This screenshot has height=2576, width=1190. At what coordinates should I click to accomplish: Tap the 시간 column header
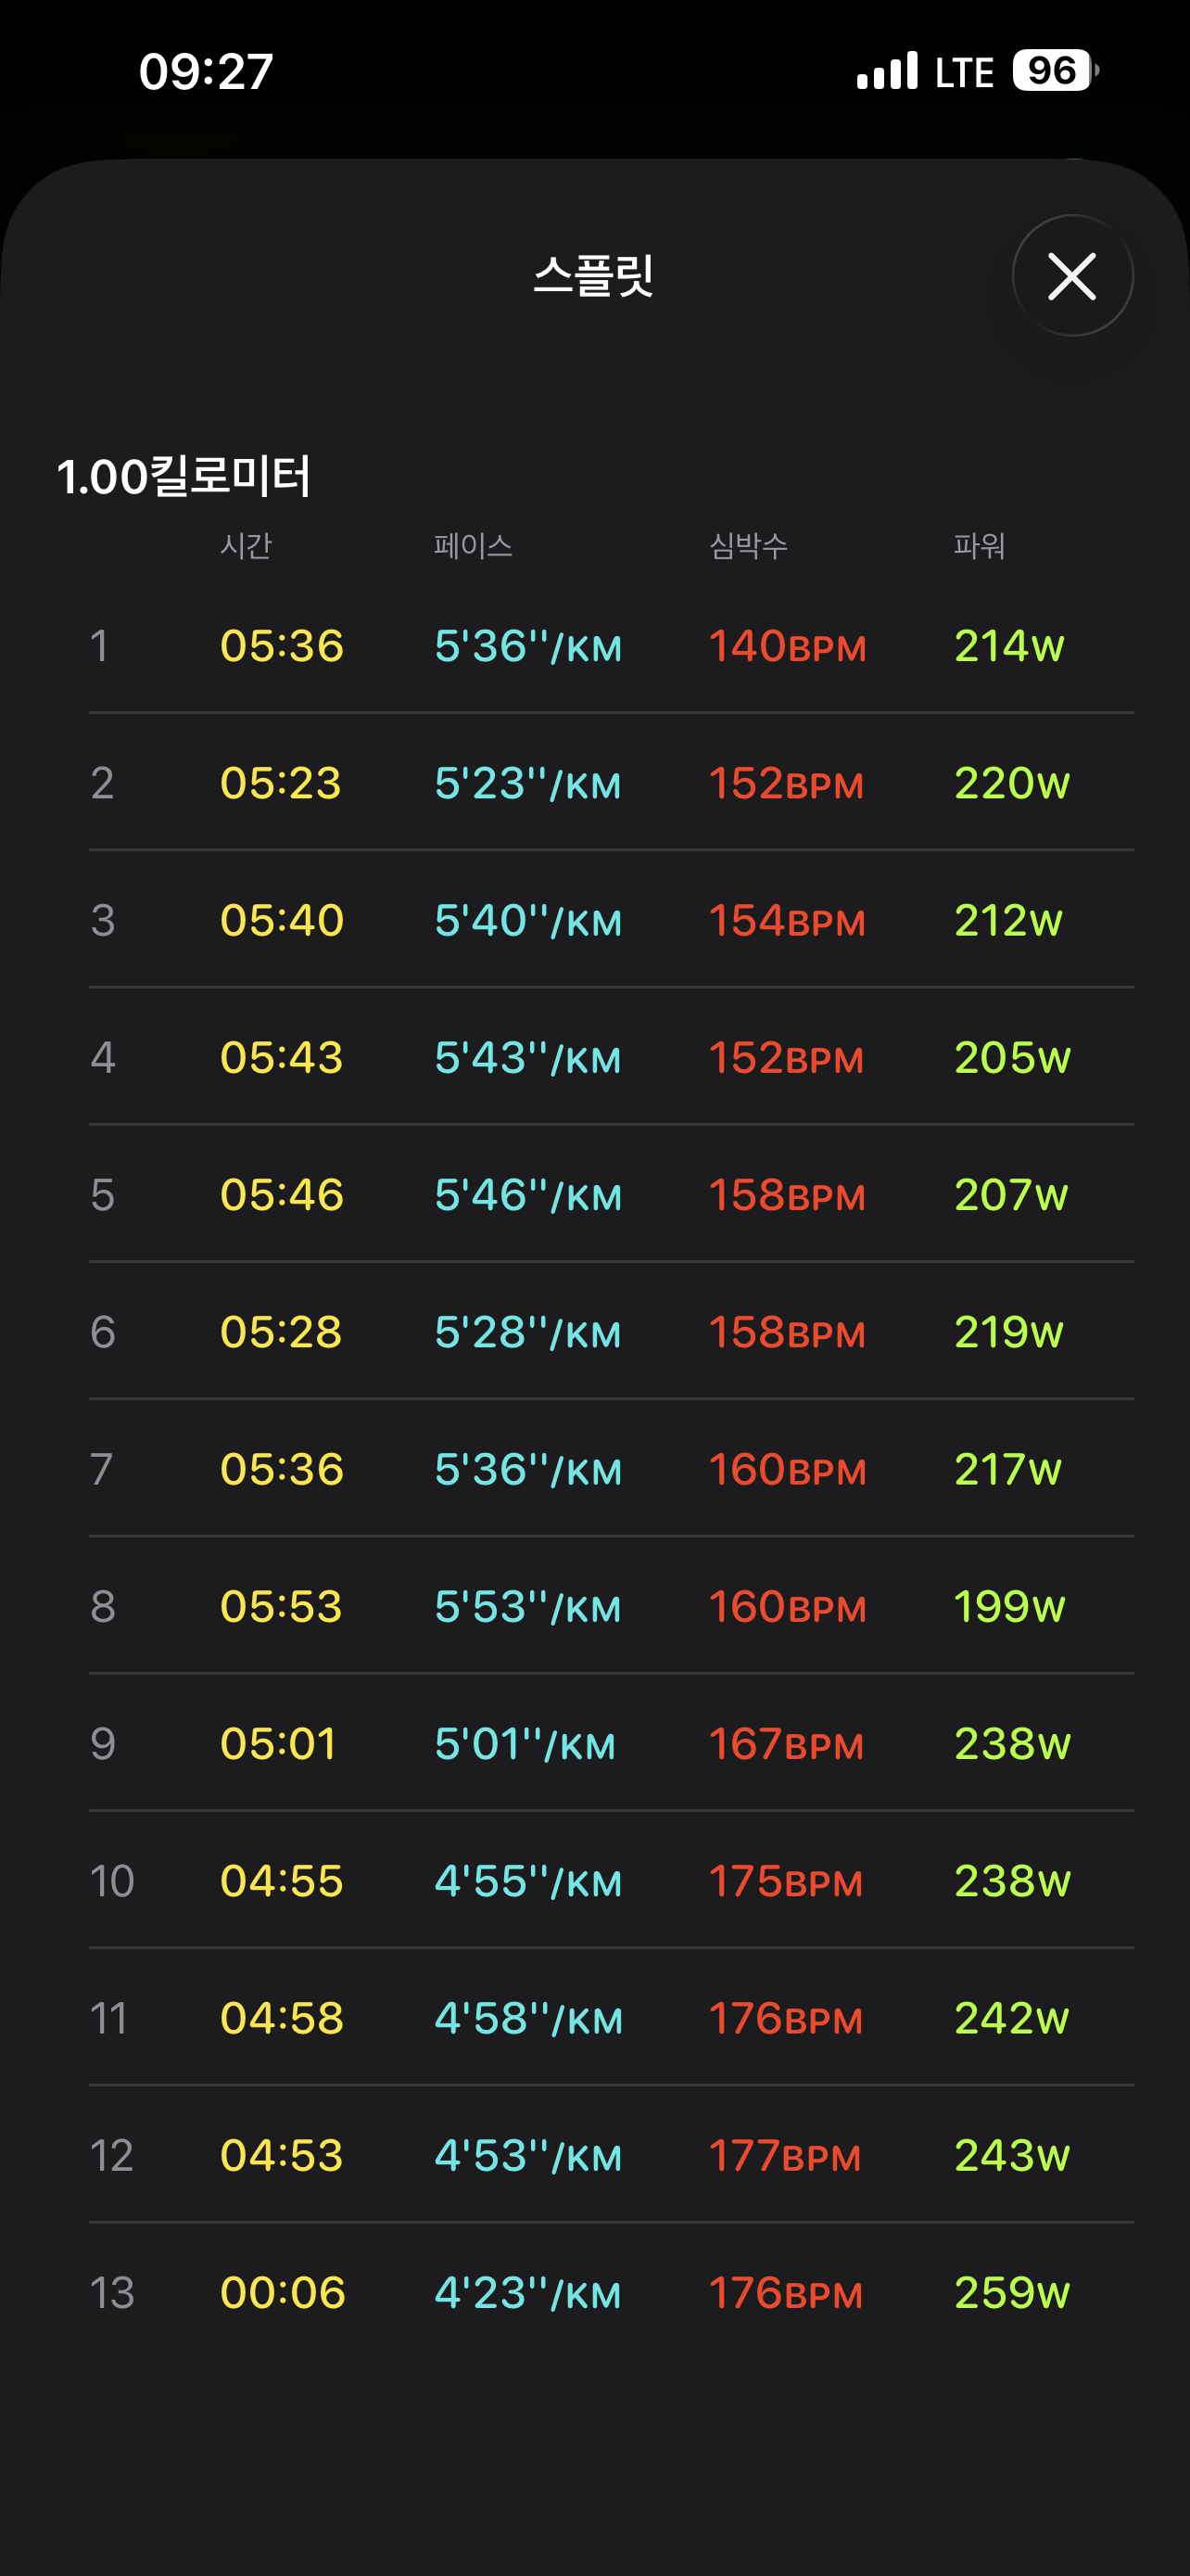(x=246, y=546)
